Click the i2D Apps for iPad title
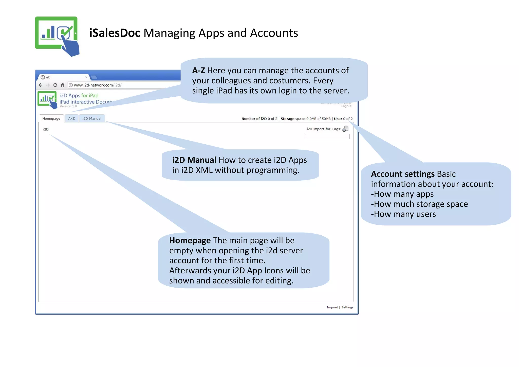519x367 pixels. [x=79, y=96]
